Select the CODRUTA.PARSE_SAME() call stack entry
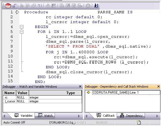The image size is (161, 126). pyautogui.click(x=116, y=93)
